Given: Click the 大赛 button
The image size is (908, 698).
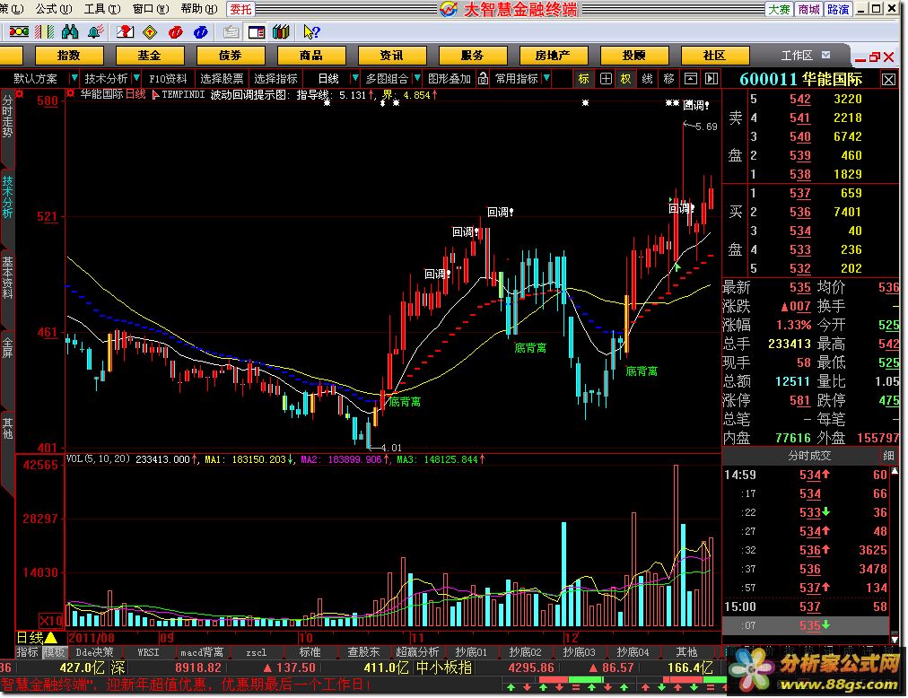Looking at the screenshot, I should (x=780, y=9).
